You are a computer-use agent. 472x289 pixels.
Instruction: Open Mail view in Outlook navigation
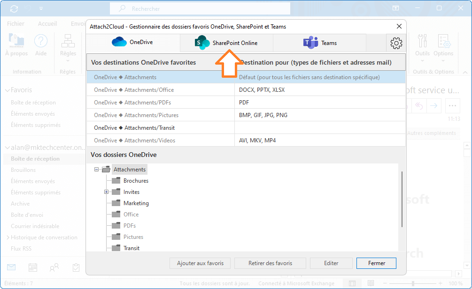click(x=10, y=267)
